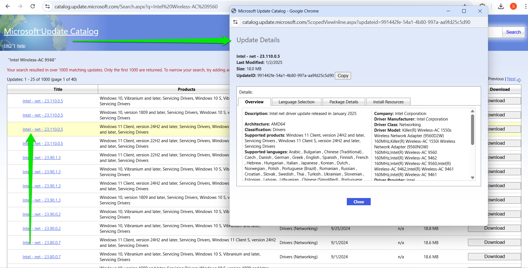528x268 pixels.
Task: Click the browser back arrow
Action: point(8,6)
